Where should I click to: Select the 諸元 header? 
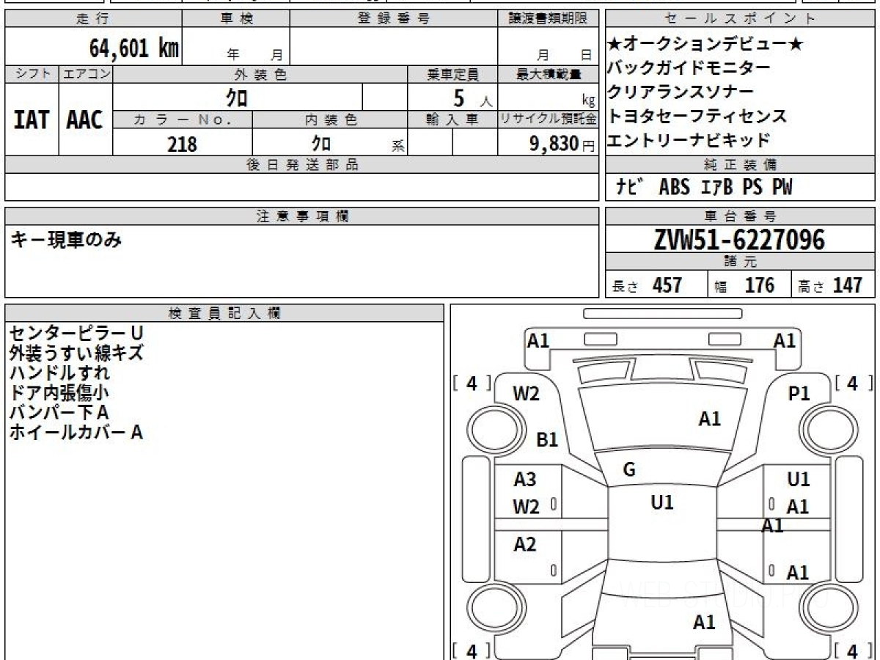coord(740,262)
